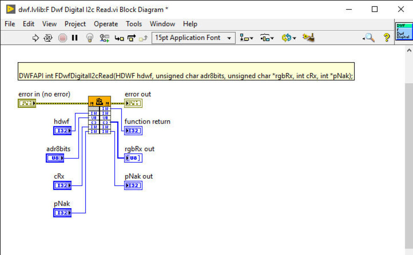Select the adr8bits U8 control terminal
Screen dimensions: 413x255
[x=55, y=158]
